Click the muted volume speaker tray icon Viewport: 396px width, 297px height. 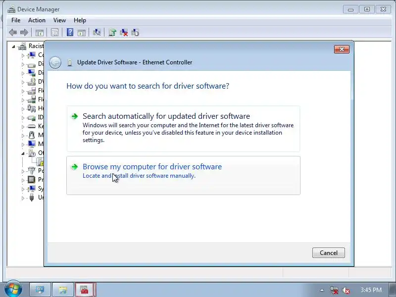[346, 290]
